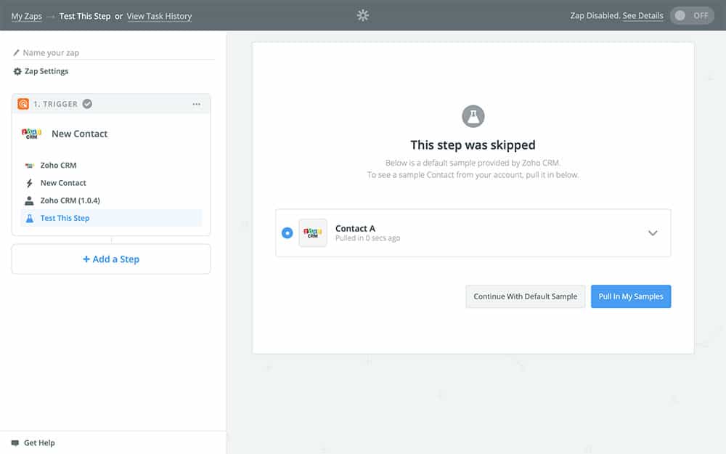Click the Get Help chat icon
The height and width of the screenshot is (454, 726).
tap(15, 442)
